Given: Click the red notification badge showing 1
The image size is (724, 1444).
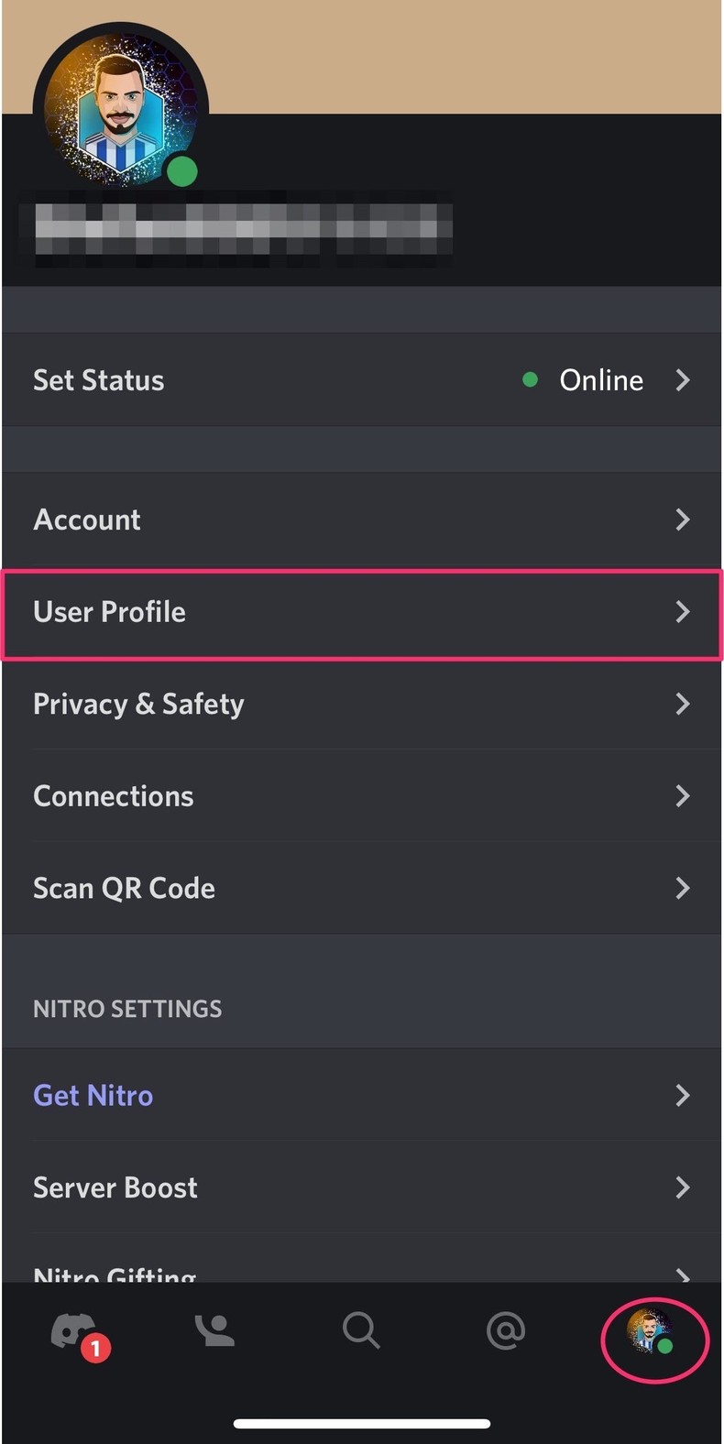Looking at the screenshot, I should [x=94, y=1348].
